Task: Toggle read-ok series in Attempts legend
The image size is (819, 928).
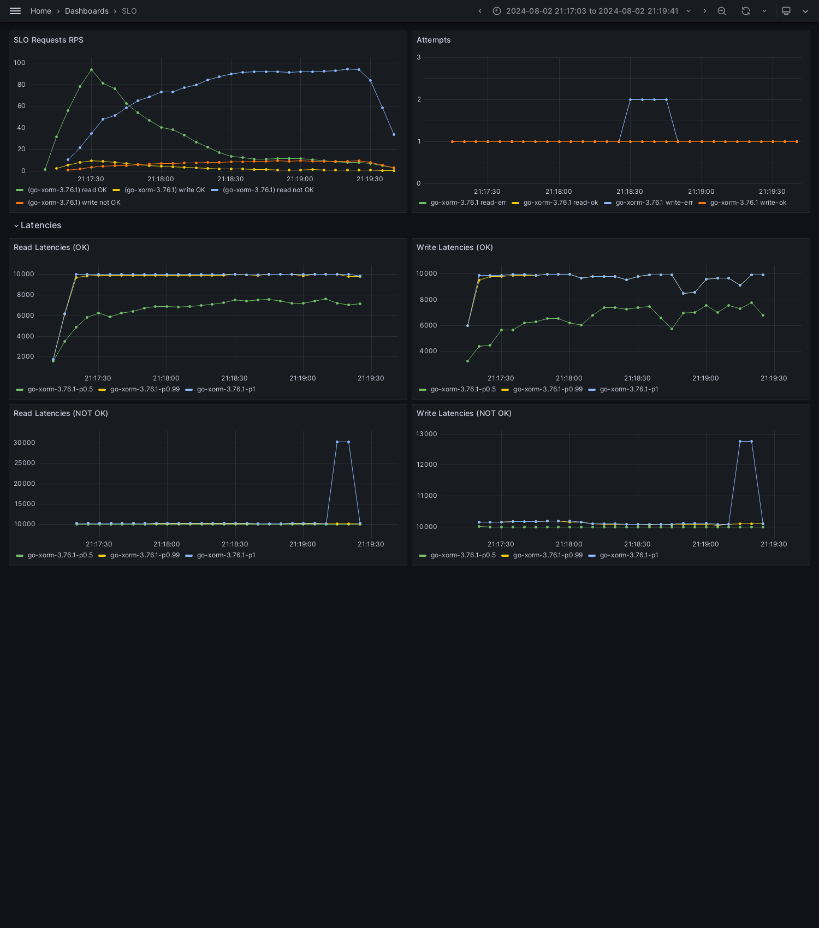Action: click(x=561, y=203)
